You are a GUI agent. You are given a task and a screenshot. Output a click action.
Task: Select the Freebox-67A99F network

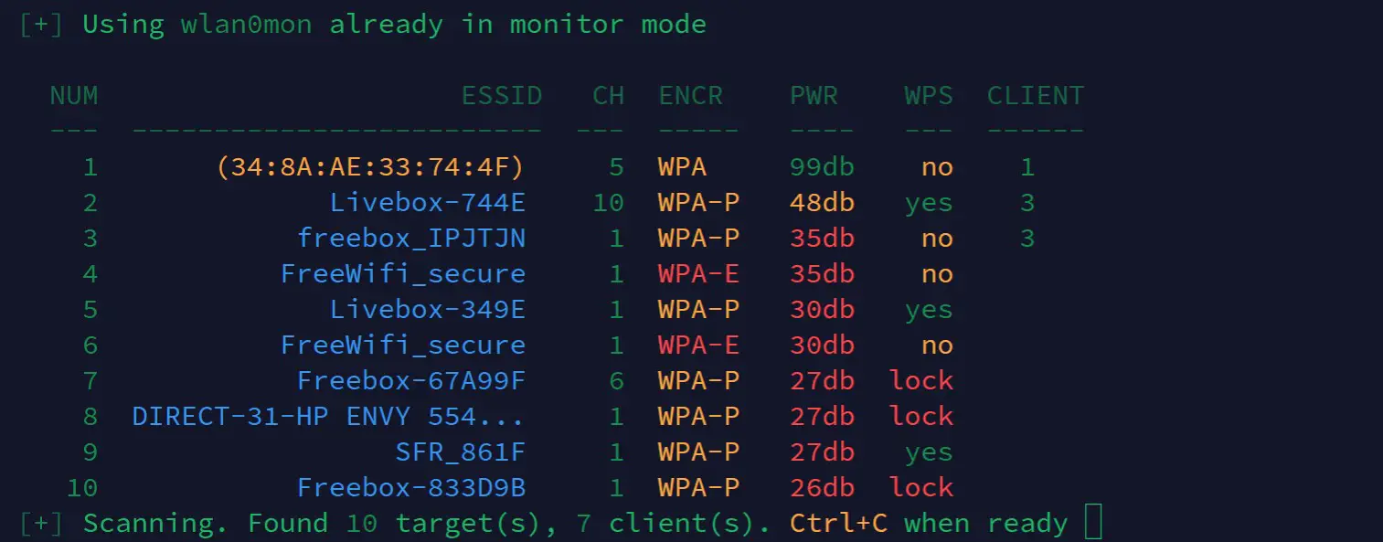[411, 381]
